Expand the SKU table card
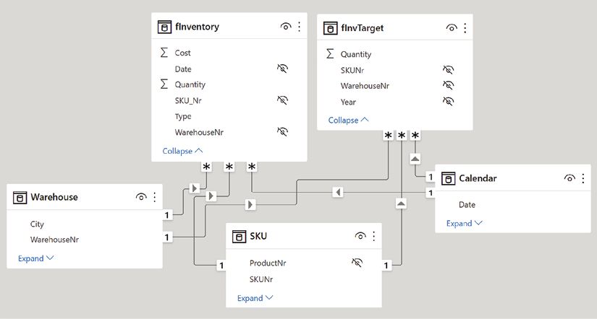This screenshot has width=597, height=319. 255,298
